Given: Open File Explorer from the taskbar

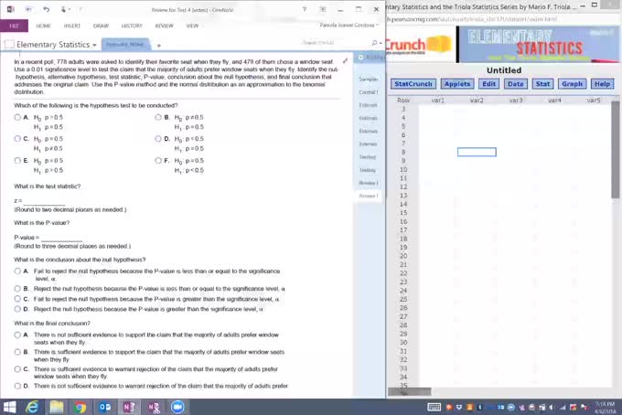Looking at the screenshot, I should click(x=57, y=407).
